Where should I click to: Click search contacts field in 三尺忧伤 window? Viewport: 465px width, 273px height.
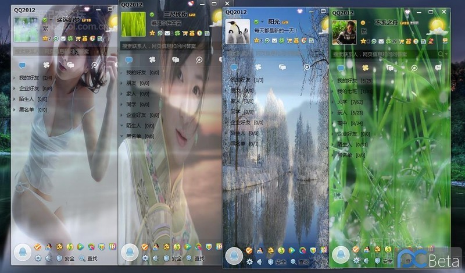[x=170, y=46]
